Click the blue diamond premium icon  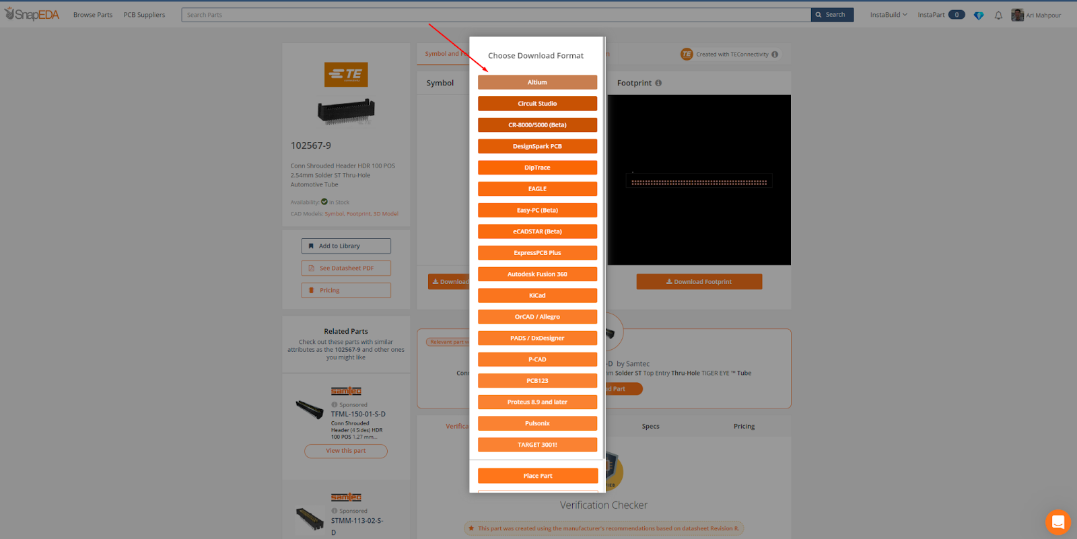[979, 15]
